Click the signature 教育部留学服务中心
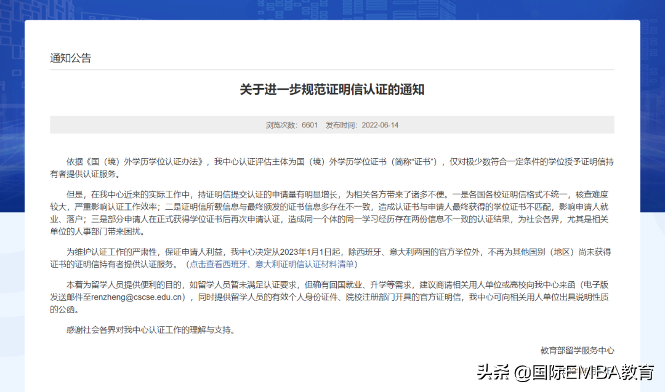Screen dimensions: 665x392 [x=577, y=351]
